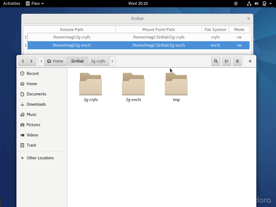Open Downloads in the sidebar
The image size is (276, 207).
42,104
